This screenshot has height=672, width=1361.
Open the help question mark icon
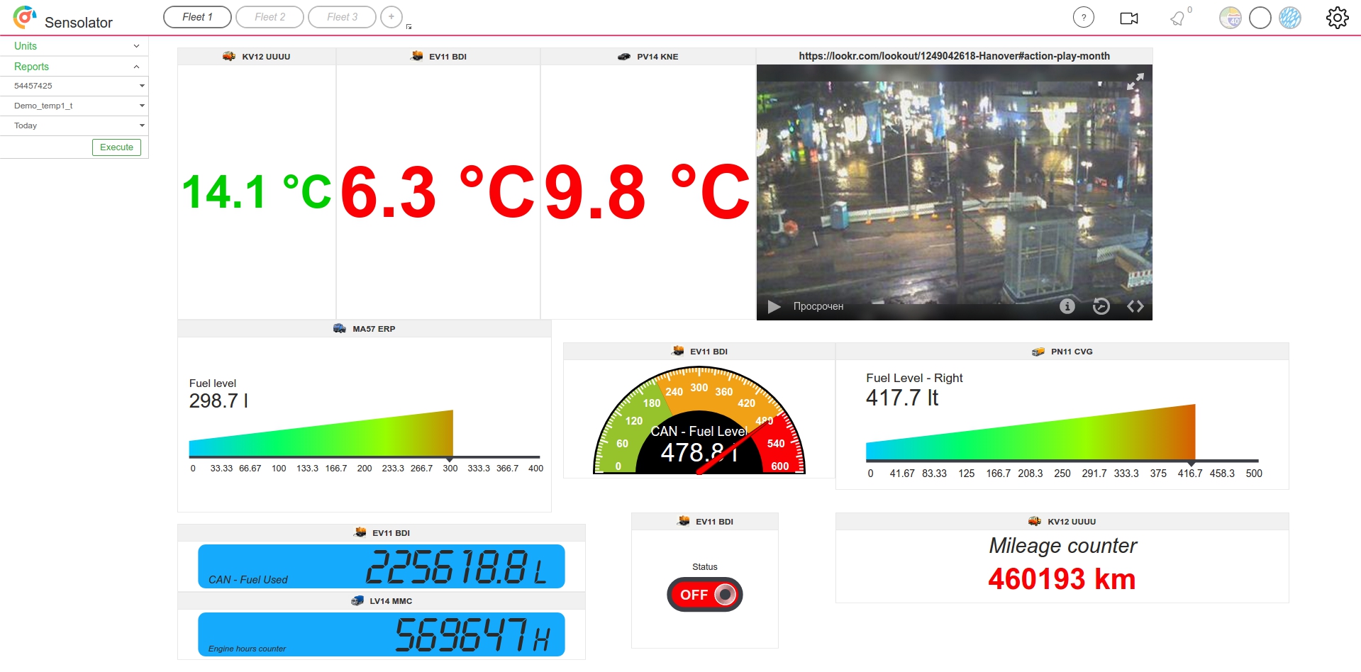[1083, 18]
